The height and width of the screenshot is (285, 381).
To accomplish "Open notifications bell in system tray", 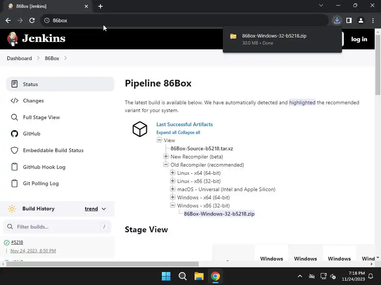I will click(371, 276).
